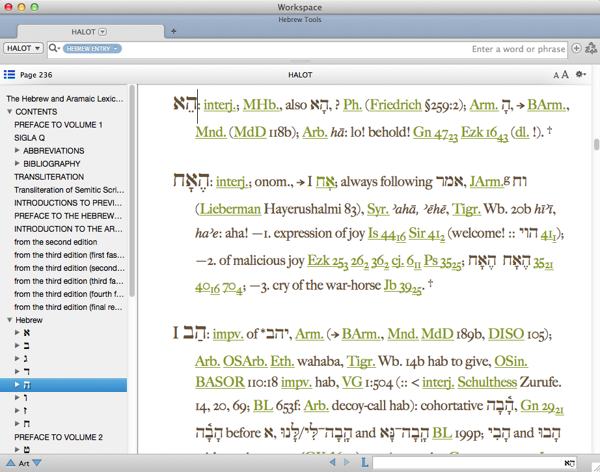Screen dimensions: 600x472
Task: Move up with Art up triangle
Action: pos(10,463)
